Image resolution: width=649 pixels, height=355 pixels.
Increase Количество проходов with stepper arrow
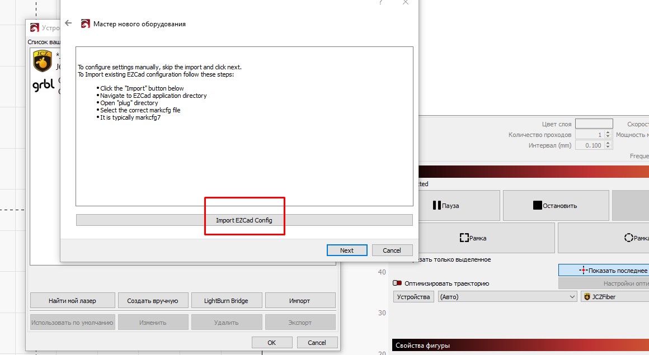(608, 132)
